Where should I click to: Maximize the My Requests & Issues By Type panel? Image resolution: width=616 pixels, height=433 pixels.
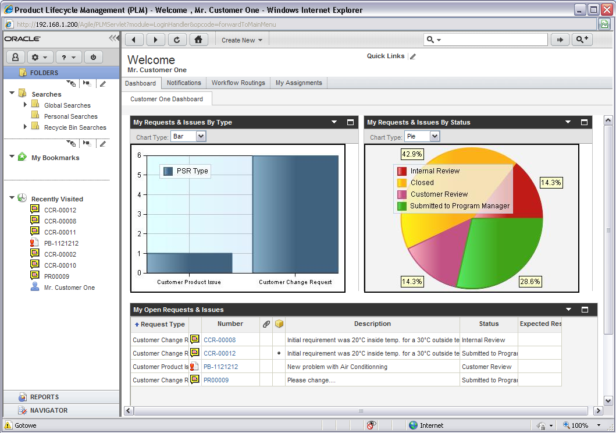350,122
